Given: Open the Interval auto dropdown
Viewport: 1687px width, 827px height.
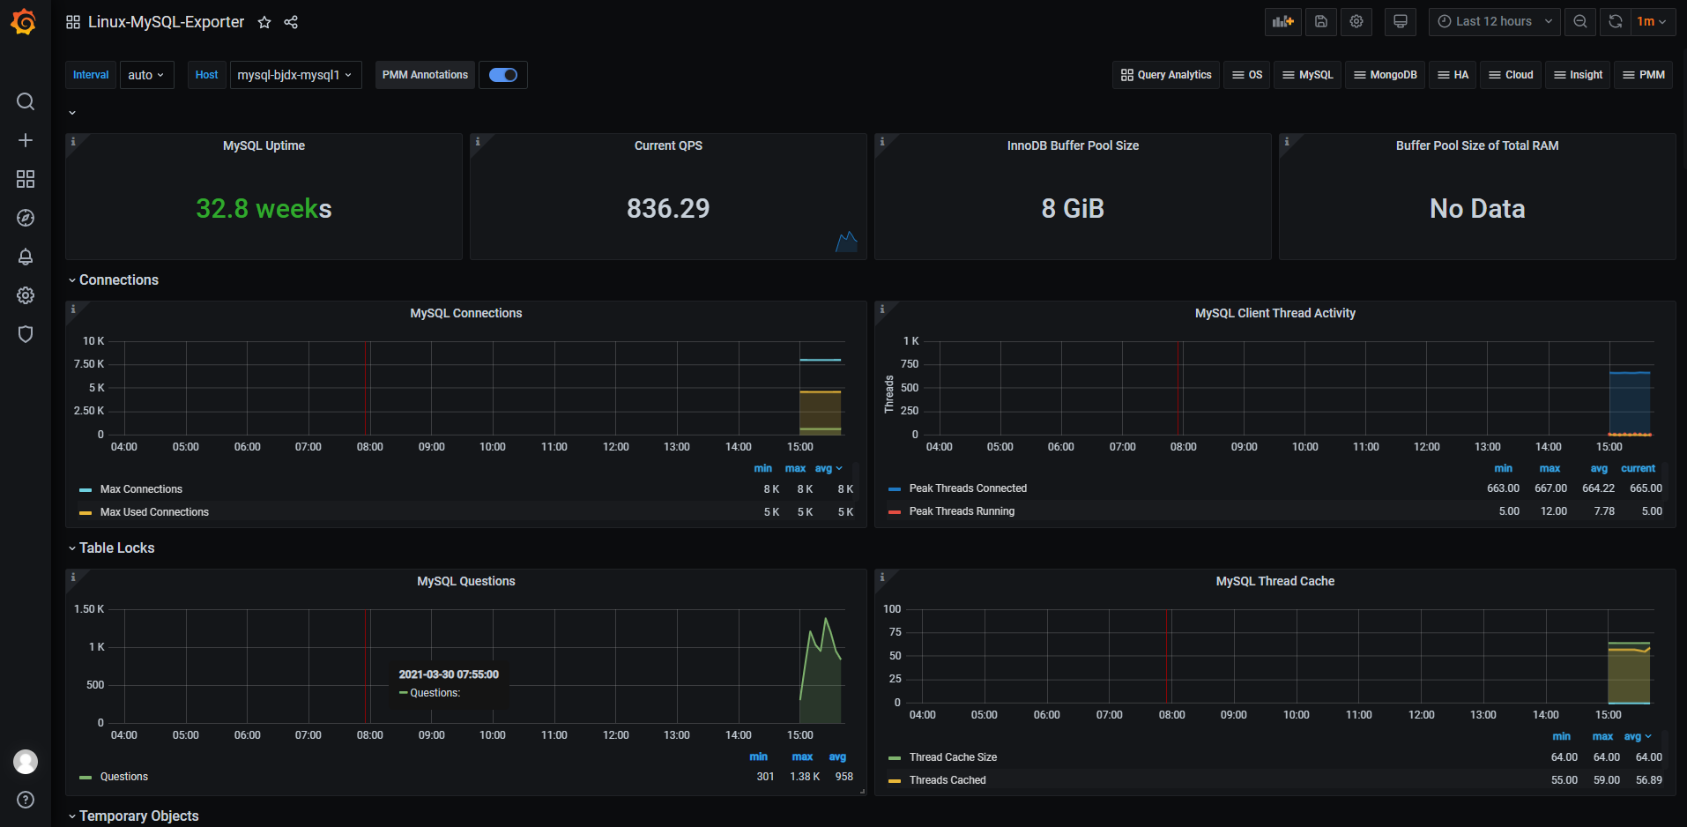Looking at the screenshot, I should (146, 75).
